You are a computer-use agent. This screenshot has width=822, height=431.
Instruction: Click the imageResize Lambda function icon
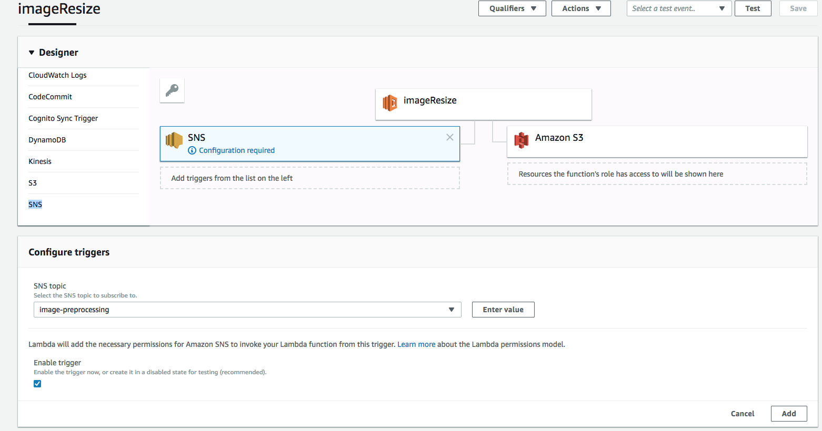[x=390, y=102]
